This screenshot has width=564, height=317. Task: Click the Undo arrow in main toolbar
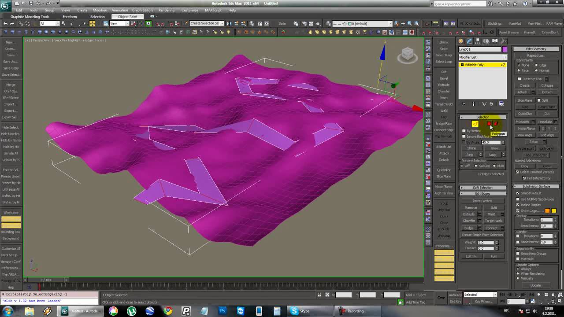[x=5, y=23]
